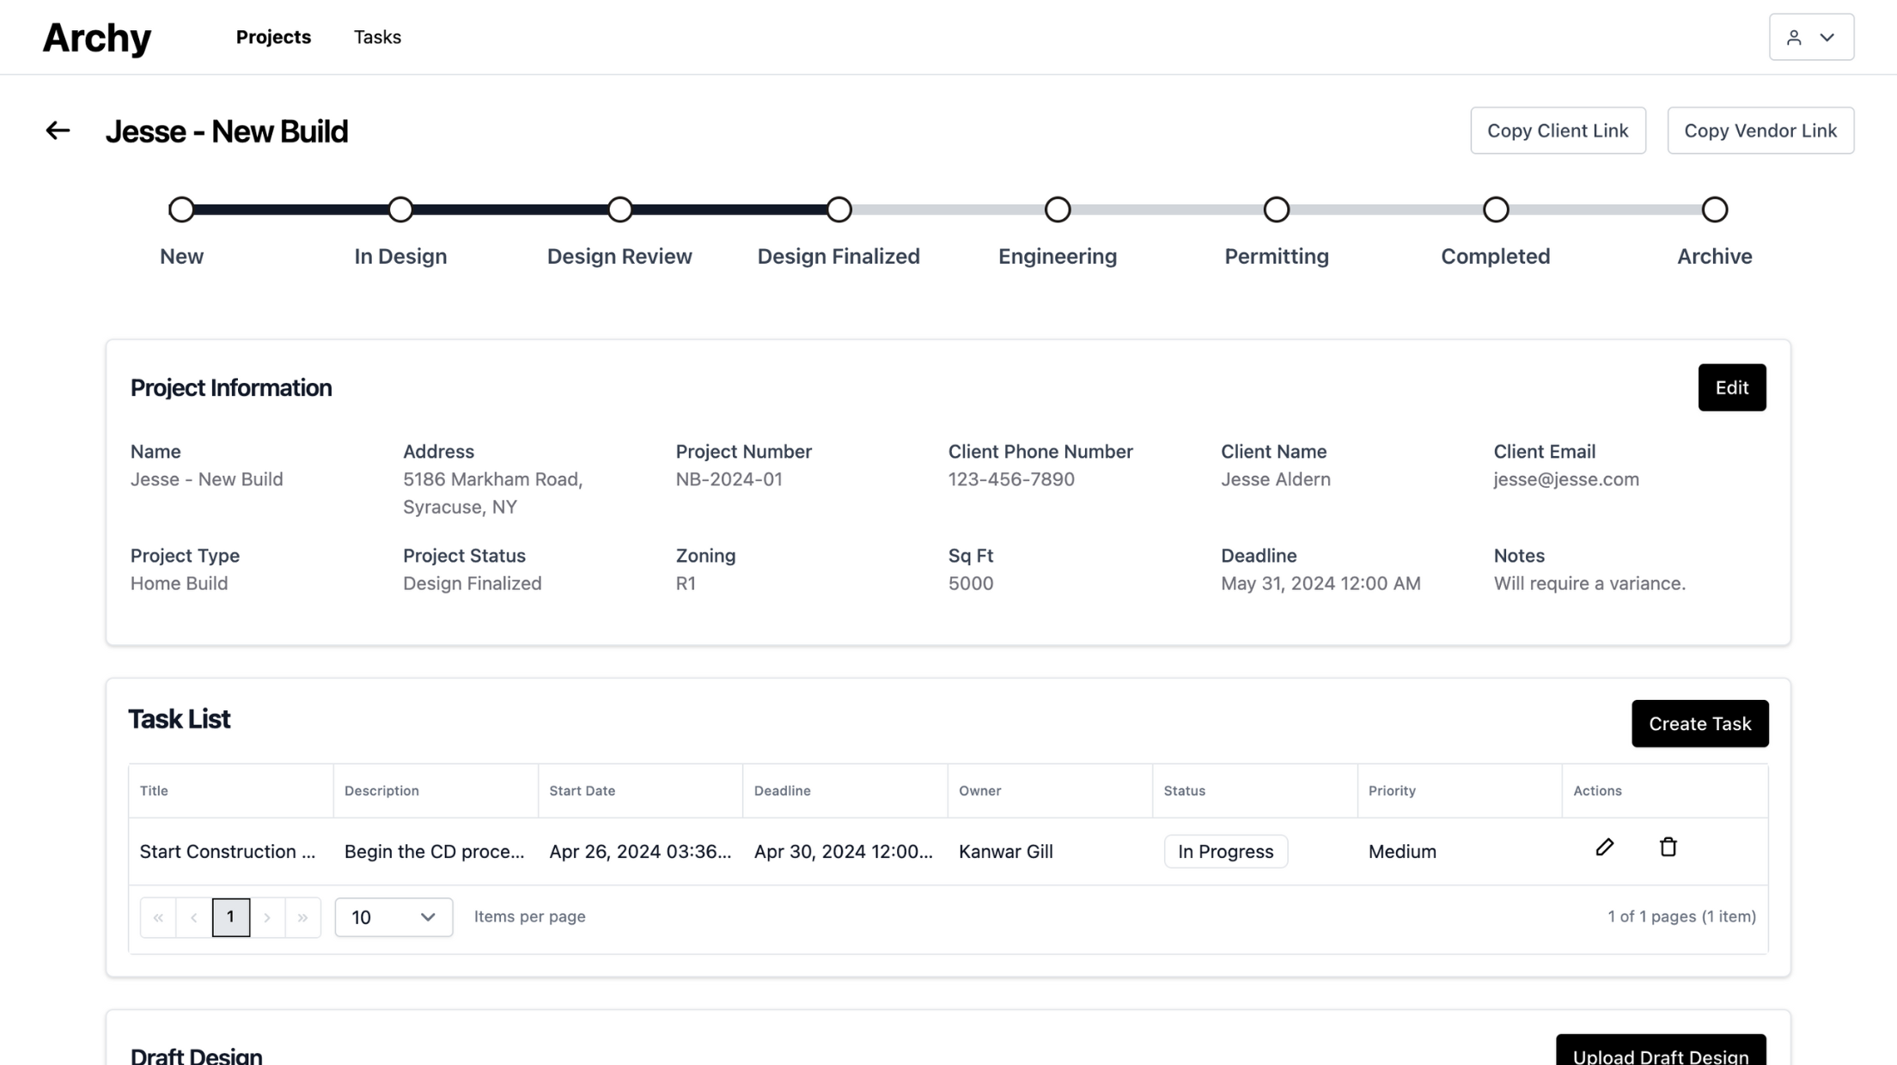
Task: Select the Archive stage circle
Action: click(1714, 210)
